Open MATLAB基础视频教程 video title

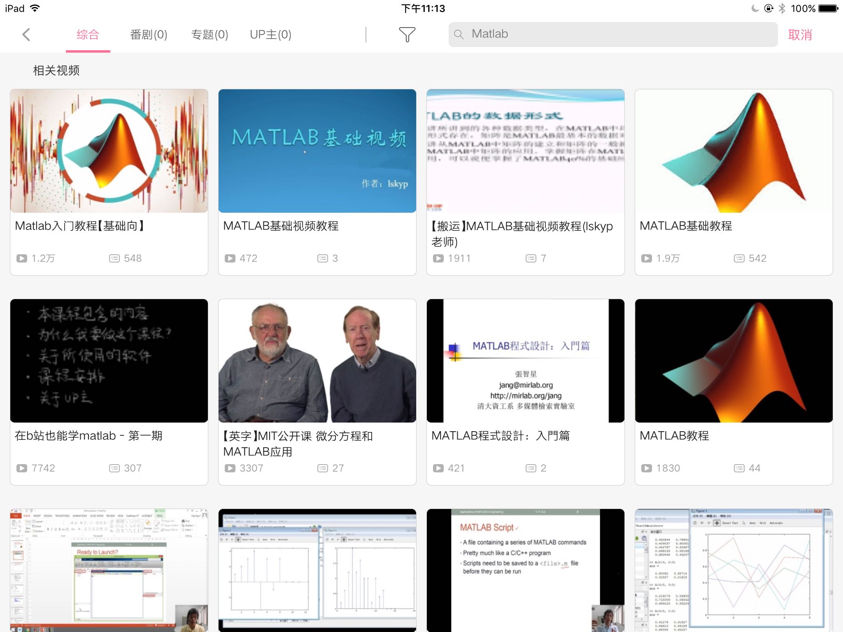(x=281, y=226)
